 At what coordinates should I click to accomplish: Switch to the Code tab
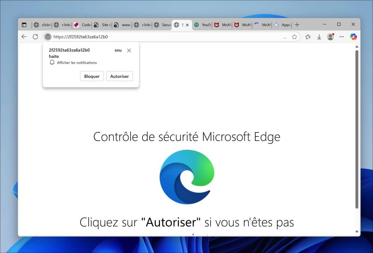pos(82,25)
